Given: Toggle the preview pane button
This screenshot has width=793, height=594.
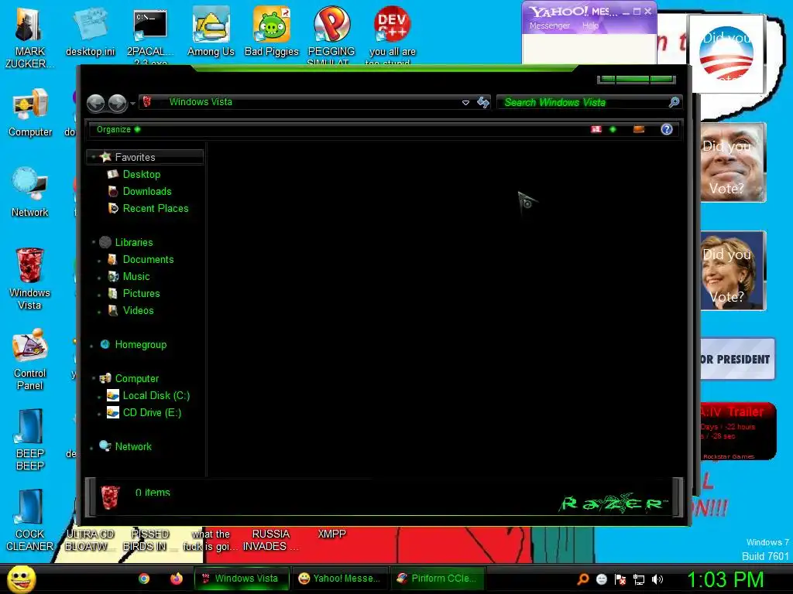Looking at the screenshot, I should 639,129.
